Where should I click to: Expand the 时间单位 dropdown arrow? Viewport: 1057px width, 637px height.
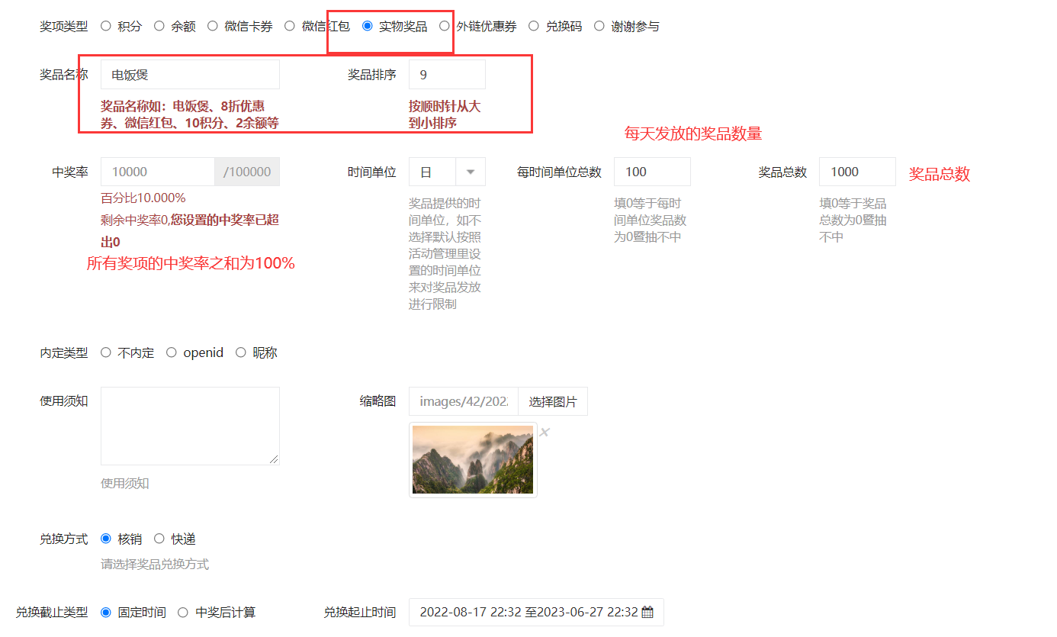471,172
